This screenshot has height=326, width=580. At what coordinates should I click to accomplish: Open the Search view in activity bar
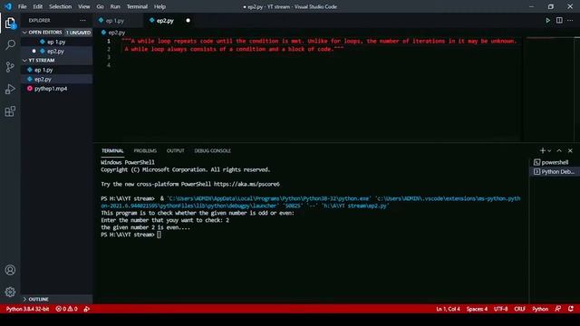coord(10,45)
